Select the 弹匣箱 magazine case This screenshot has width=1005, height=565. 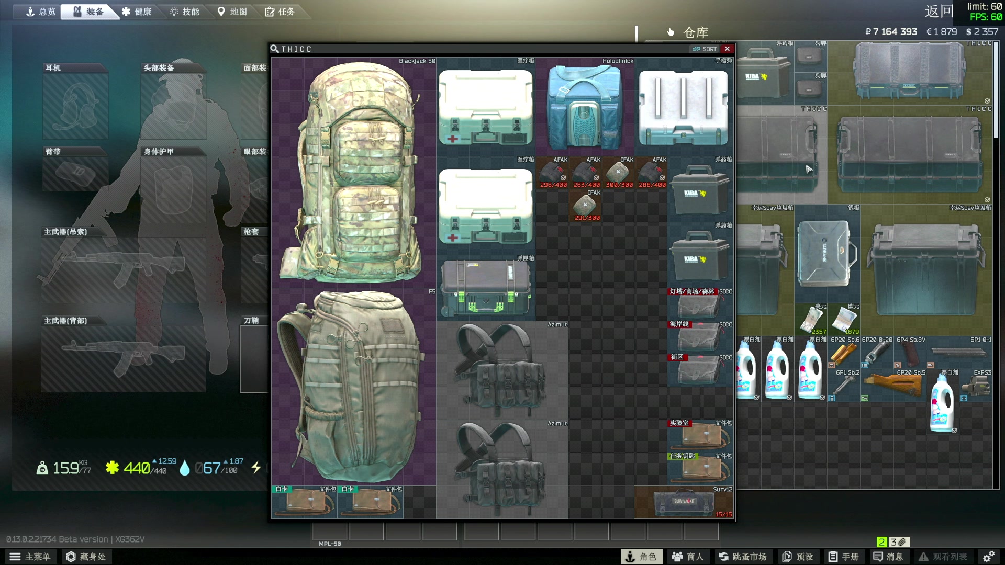[486, 288]
